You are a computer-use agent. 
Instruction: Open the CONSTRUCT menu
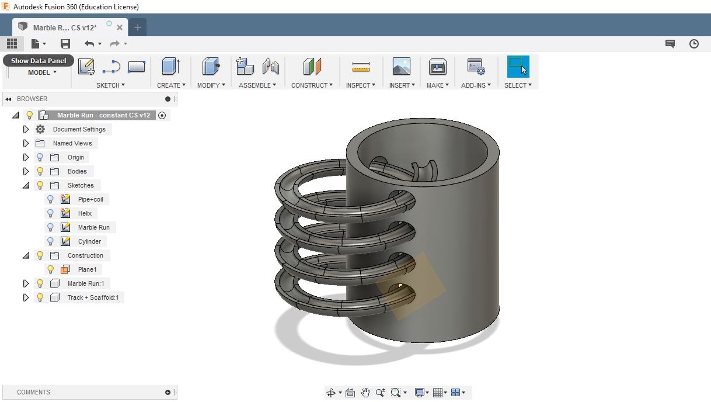click(312, 85)
